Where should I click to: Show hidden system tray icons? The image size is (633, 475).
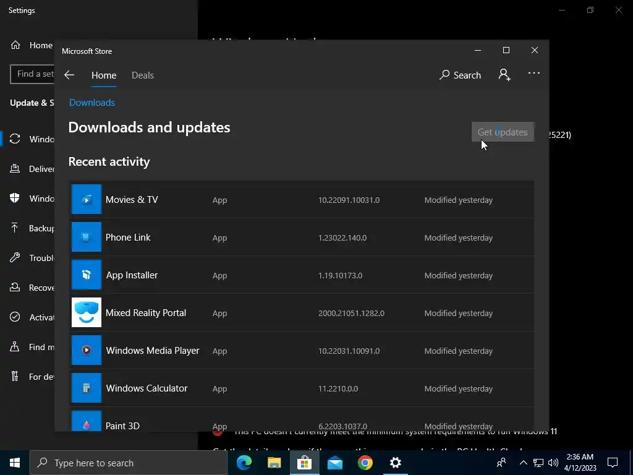coord(523,463)
